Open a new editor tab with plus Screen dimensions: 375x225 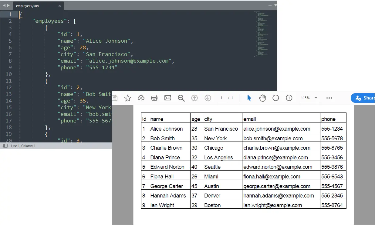[269, 5]
